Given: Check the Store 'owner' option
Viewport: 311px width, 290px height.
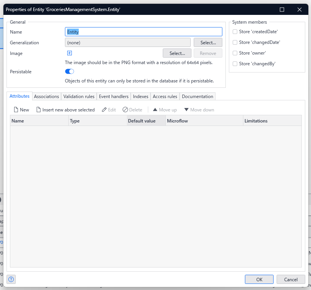Looking at the screenshot, I should point(235,53).
